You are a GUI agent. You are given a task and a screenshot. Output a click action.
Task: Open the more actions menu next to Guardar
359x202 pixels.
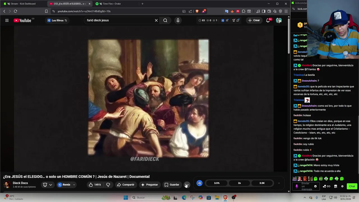pos(187,185)
